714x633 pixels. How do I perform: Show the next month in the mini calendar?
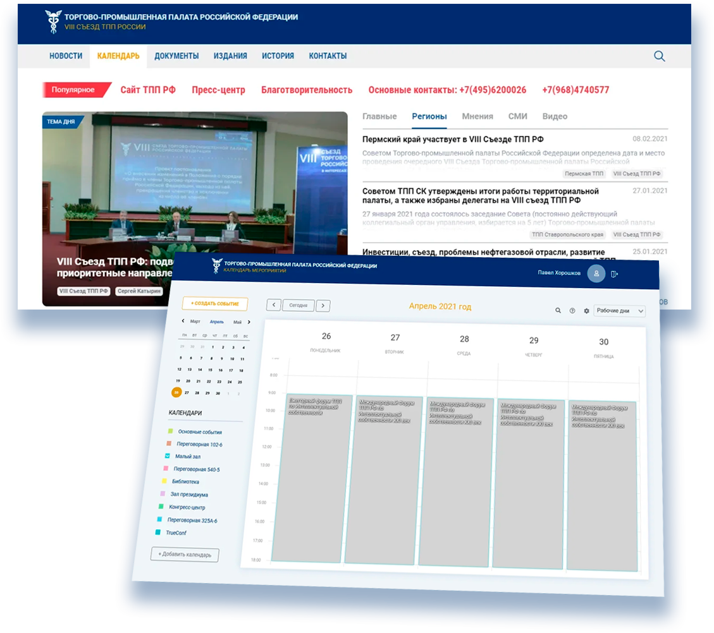pos(249,322)
